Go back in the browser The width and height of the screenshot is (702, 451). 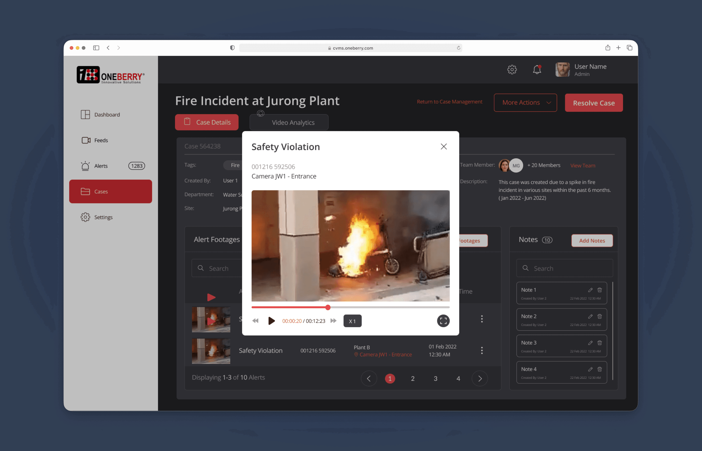(x=108, y=48)
